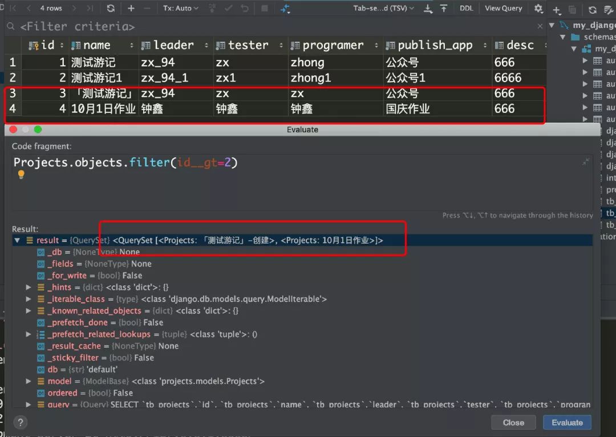Expand the _iterable_class node

(29, 299)
